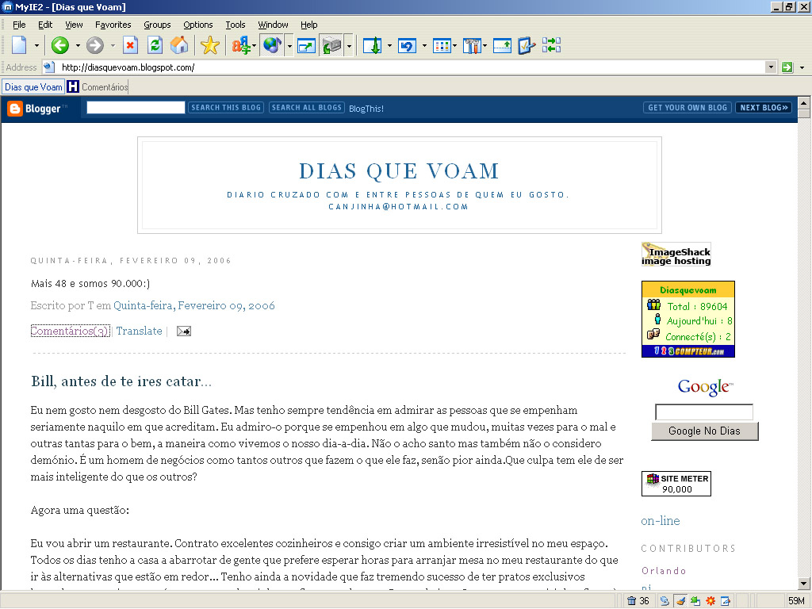Viewport: 812px width, 609px height.
Task: Open Favorites with the yellow star icon
Action: click(209, 45)
